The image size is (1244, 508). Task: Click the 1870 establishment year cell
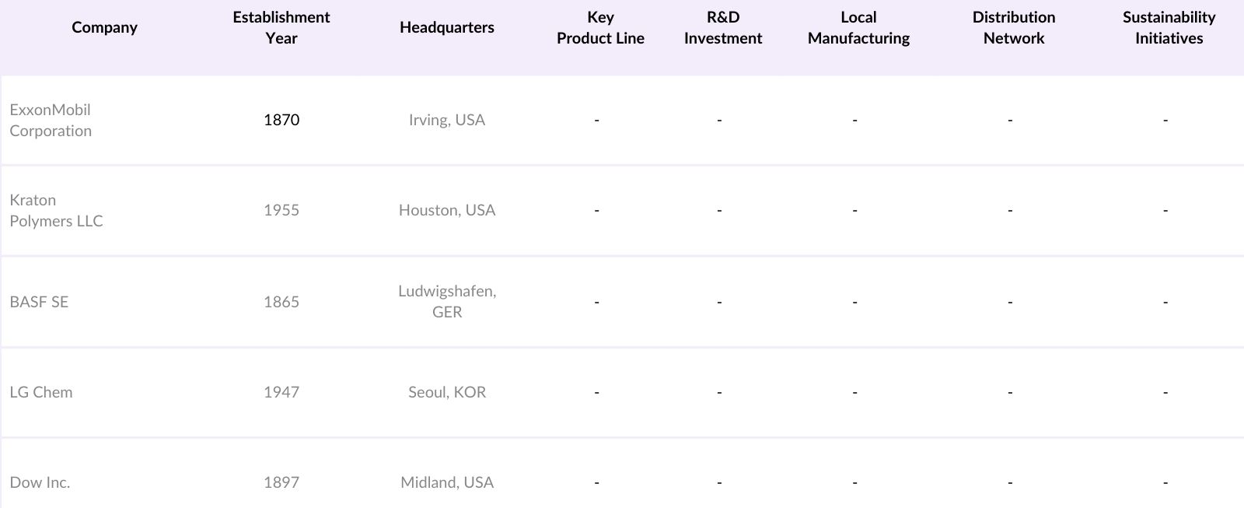coord(281,120)
